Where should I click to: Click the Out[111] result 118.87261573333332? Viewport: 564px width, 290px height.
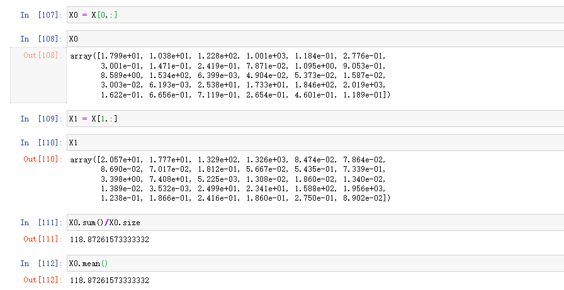pos(110,240)
